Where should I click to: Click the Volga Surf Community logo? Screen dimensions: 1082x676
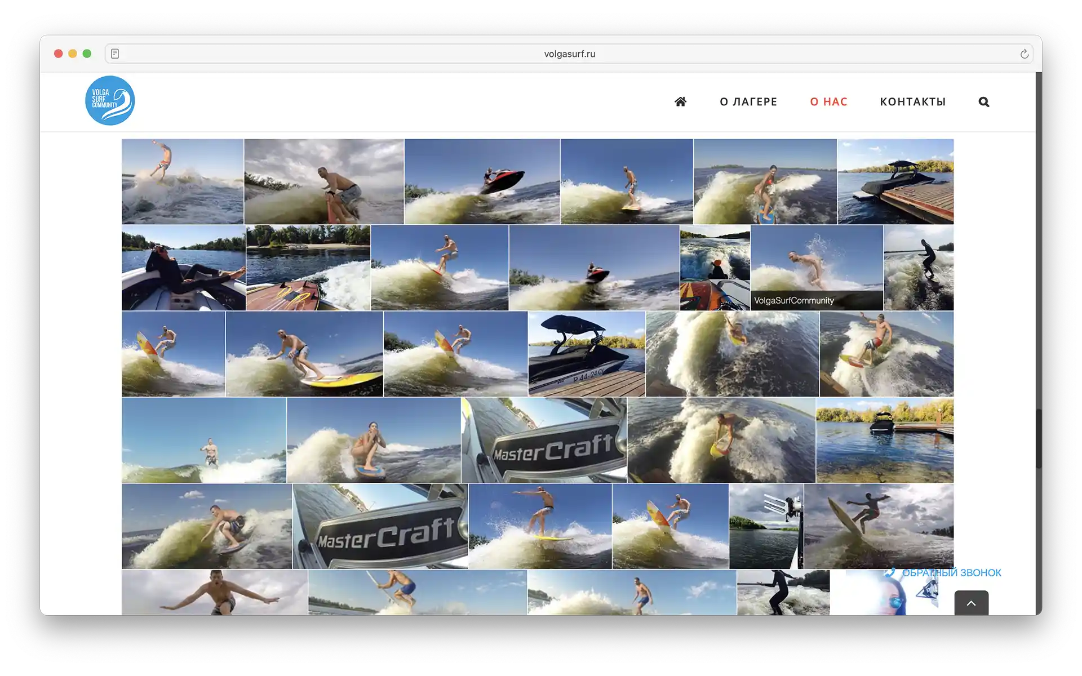(110, 100)
